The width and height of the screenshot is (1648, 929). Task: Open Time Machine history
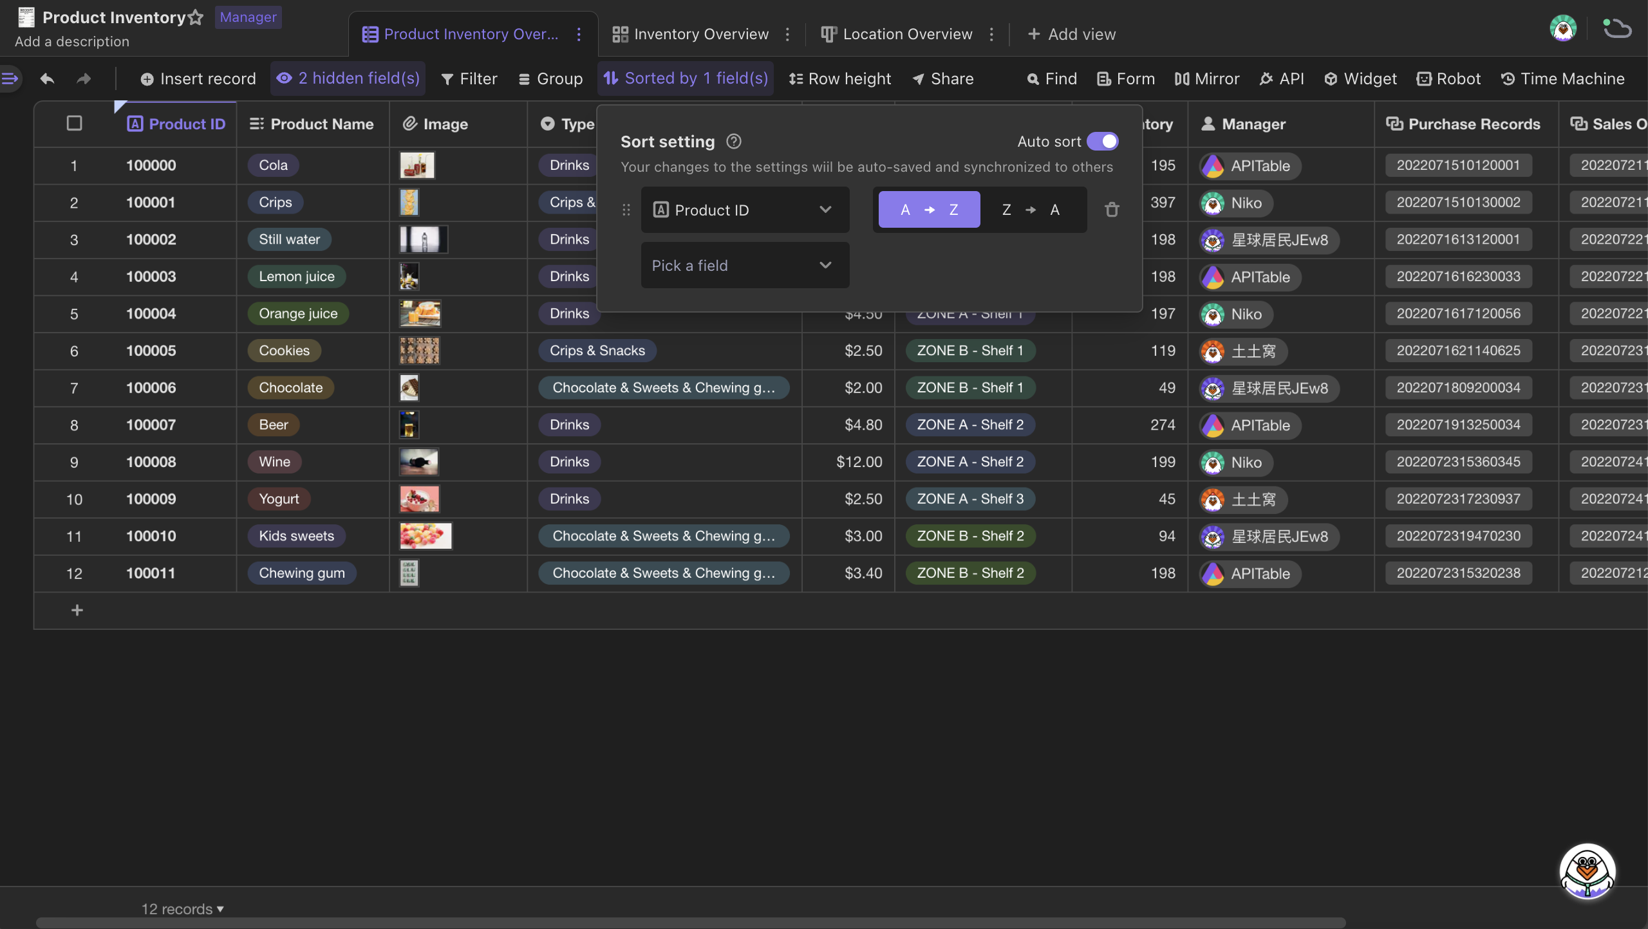(1562, 78)
